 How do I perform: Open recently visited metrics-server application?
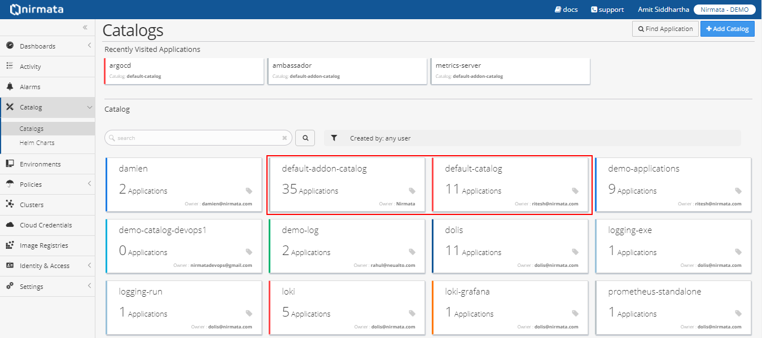pos(510,71)
